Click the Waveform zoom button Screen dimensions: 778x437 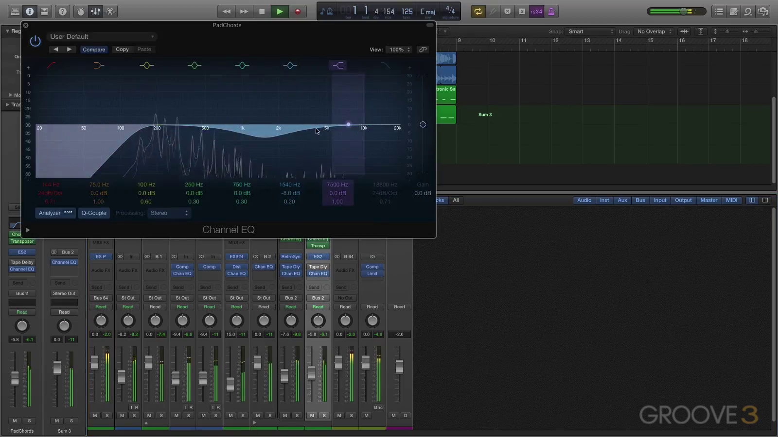[x=684, y=31]
